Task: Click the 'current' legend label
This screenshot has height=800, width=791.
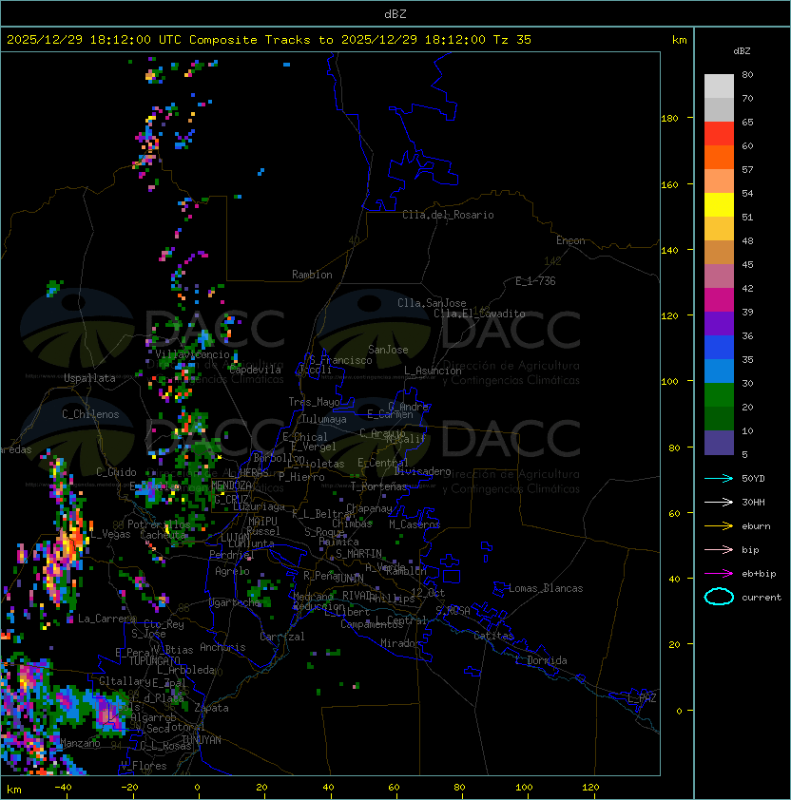Action: (762, 598)
